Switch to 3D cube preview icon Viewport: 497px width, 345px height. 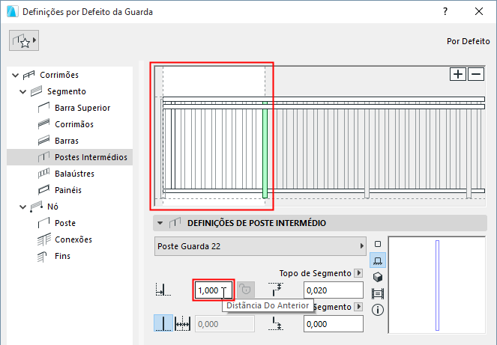378,277
